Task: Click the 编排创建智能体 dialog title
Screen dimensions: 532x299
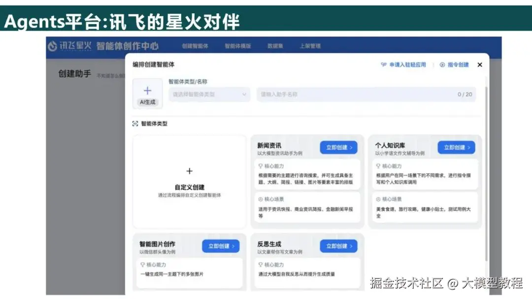Action: 153,64
